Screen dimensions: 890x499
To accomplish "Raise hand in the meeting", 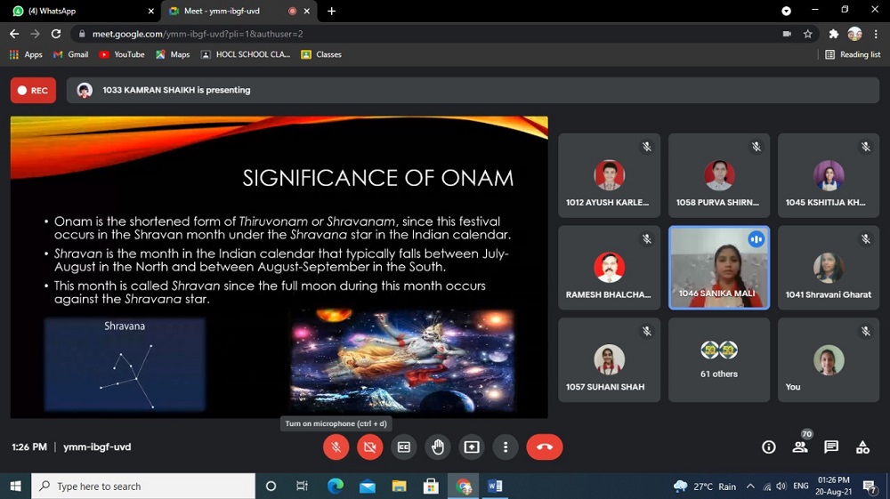I will [438, 447].
